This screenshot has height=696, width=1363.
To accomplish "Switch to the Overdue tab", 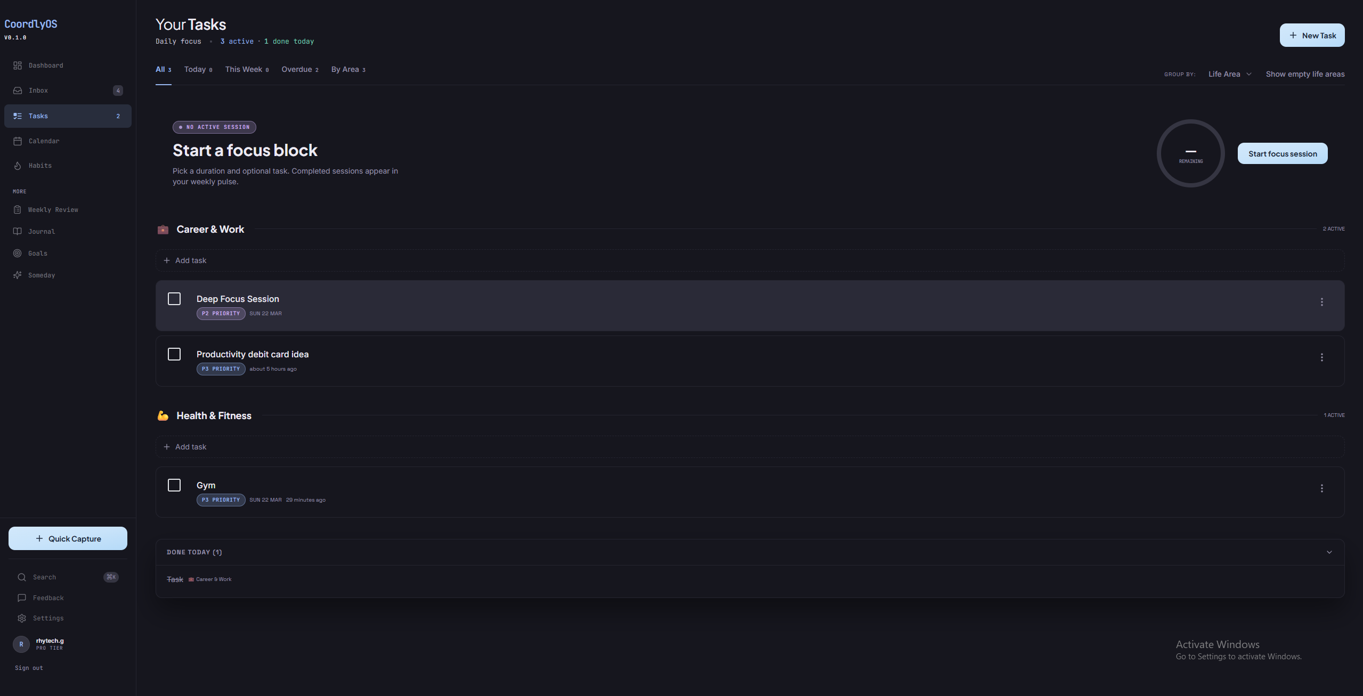I will (298, 69).
